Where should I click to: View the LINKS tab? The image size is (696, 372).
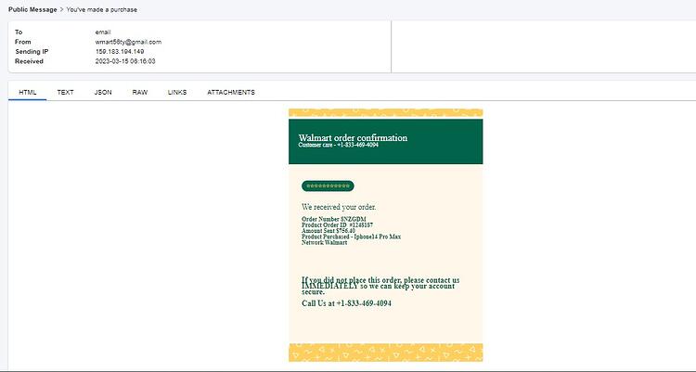[x=177, y=93]
